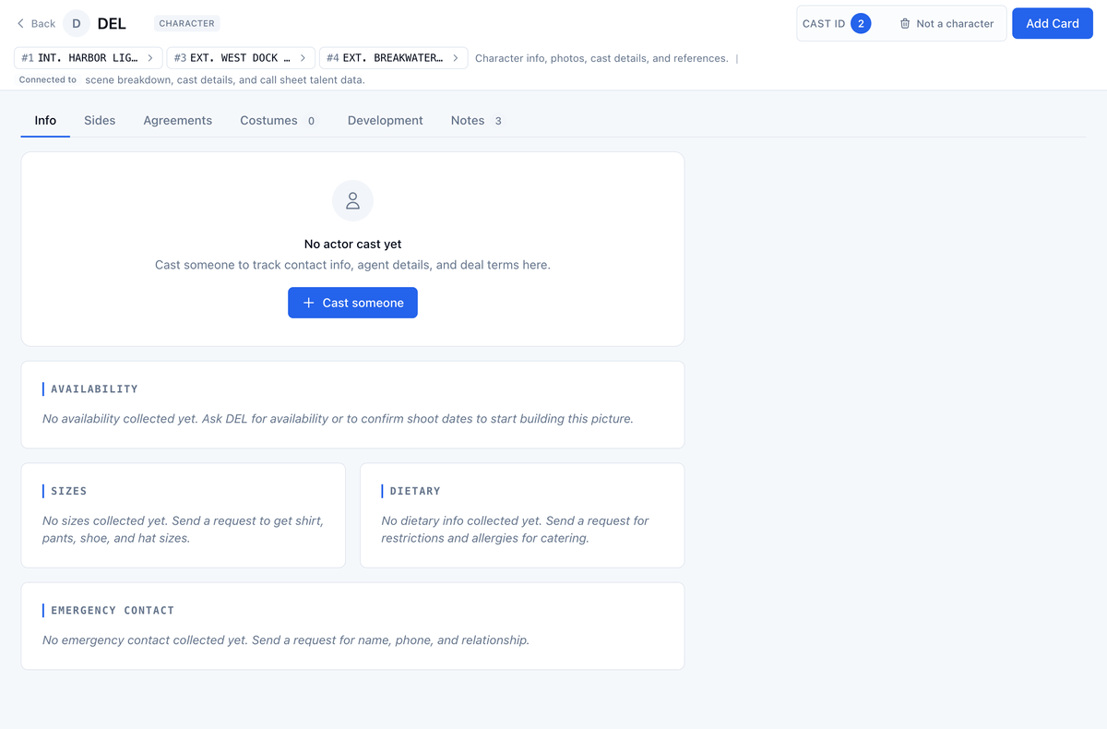The width and height of the screenshot is (1107, 729).
Task: Expand the #1 INT. HARBOR LIG… scene chevron
Action: [x=150, y=58]
